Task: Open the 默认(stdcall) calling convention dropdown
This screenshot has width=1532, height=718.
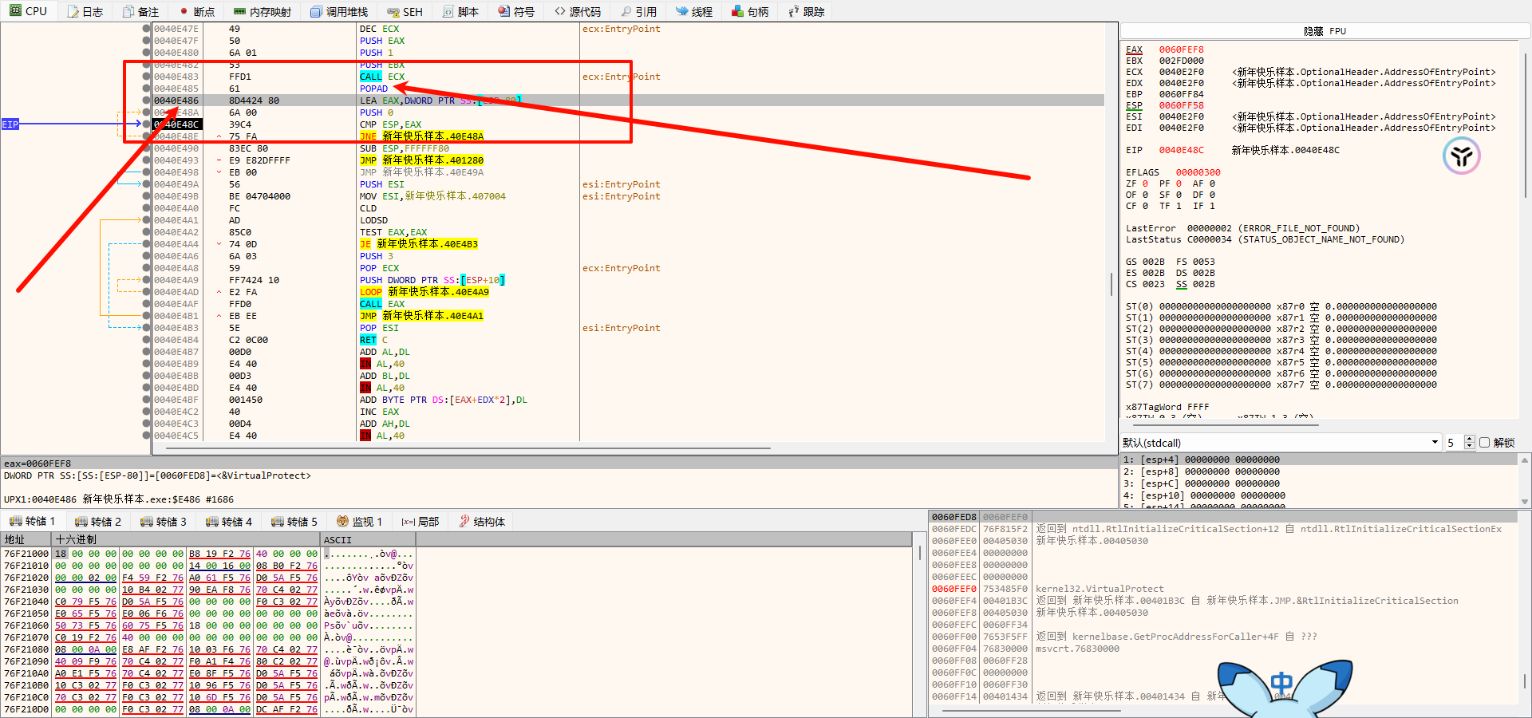Action: coord(1280,443)
